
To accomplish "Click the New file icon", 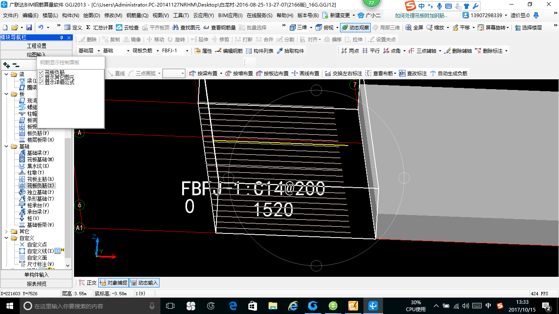I will point(5,27).
